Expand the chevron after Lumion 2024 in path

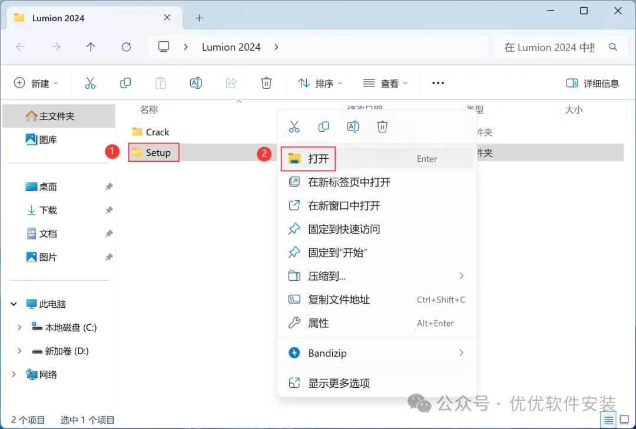[276, 47]
